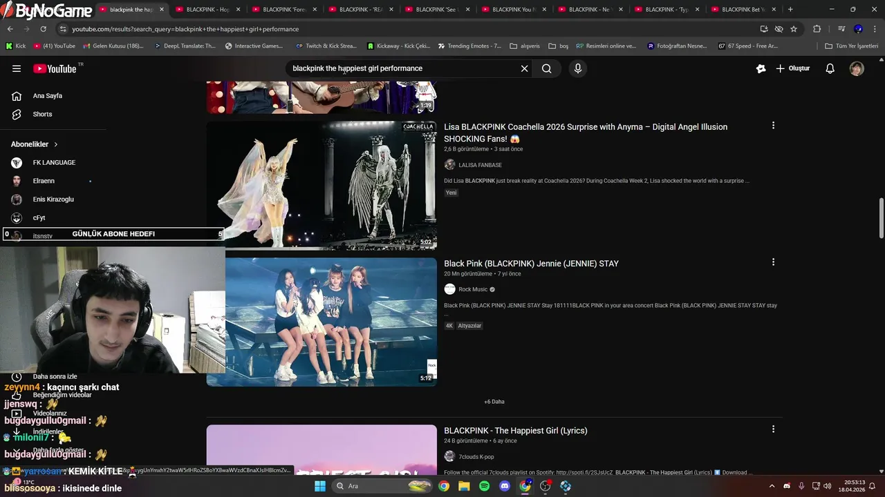
Task: Open the Kick bookmark
Action: (15, 46)
